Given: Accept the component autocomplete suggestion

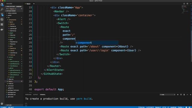Looking at the screenshot, I should click(97, 43).
